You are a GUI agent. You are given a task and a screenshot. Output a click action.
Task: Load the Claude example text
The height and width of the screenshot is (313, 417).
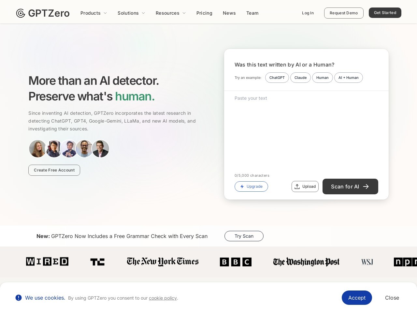tap(300, 78)
